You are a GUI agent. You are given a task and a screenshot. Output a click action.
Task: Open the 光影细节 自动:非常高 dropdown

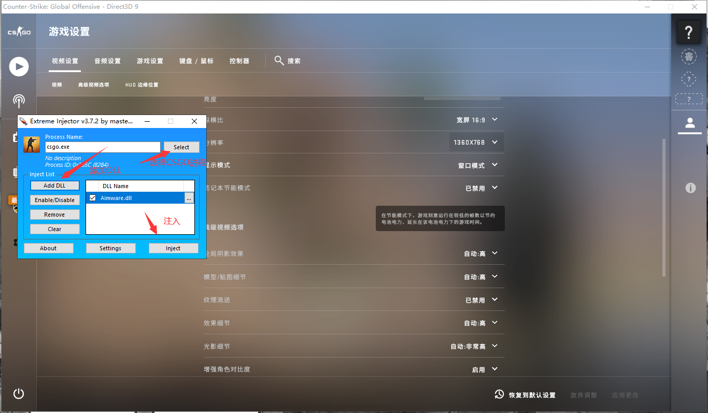pos(474,346)
